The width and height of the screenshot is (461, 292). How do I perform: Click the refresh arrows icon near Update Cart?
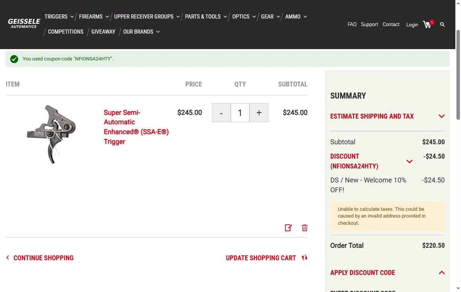305,258
